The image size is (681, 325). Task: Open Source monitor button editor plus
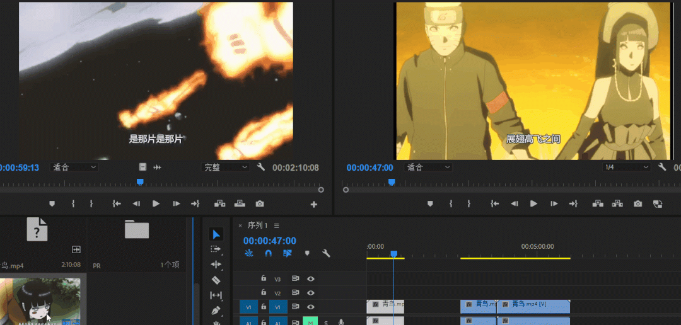314,204
